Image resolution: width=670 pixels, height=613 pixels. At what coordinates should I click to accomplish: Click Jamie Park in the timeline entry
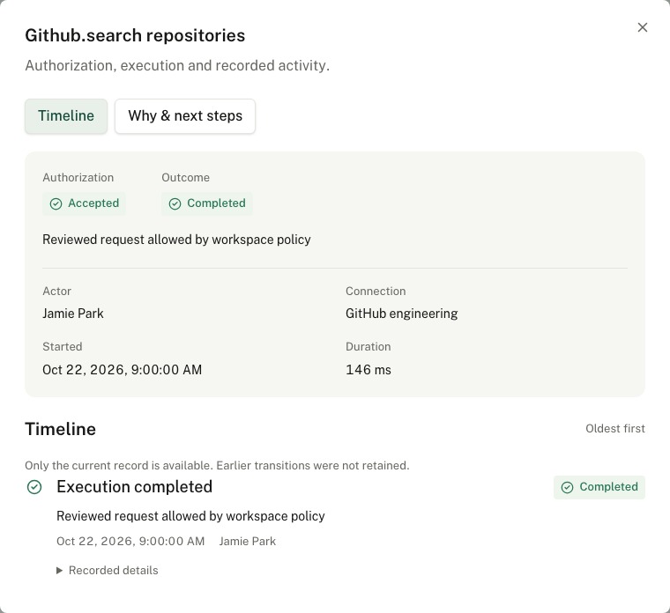coord(248,542)
